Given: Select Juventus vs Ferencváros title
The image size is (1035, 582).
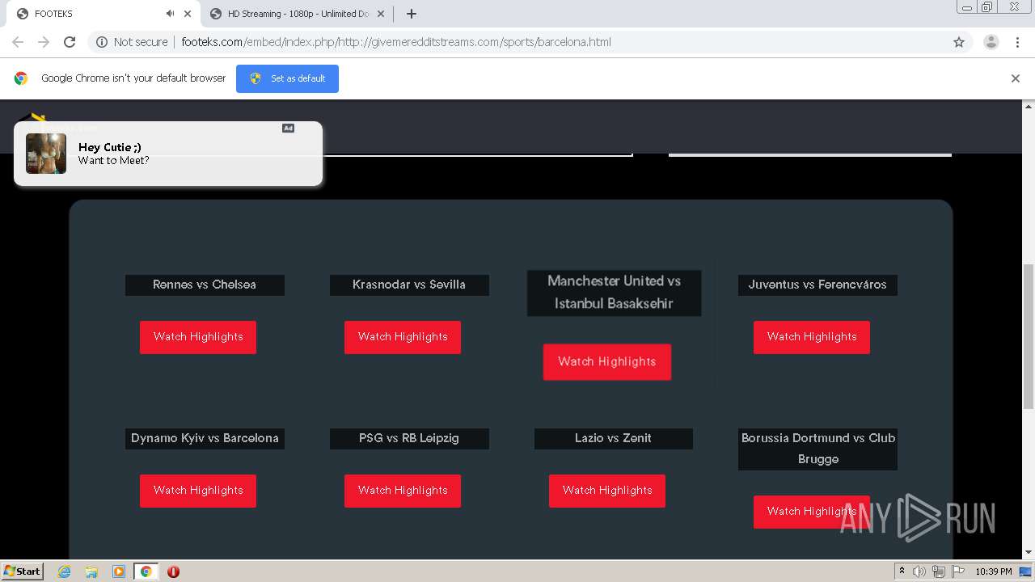Looking at the screenshot, I should coord(817,285).
